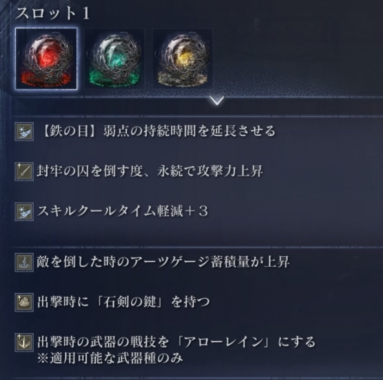Image resolution: width=383 pixels, height=380 pixels.
Task: Click the Arts gauge accumulation icon
Action: click(24, 262)
